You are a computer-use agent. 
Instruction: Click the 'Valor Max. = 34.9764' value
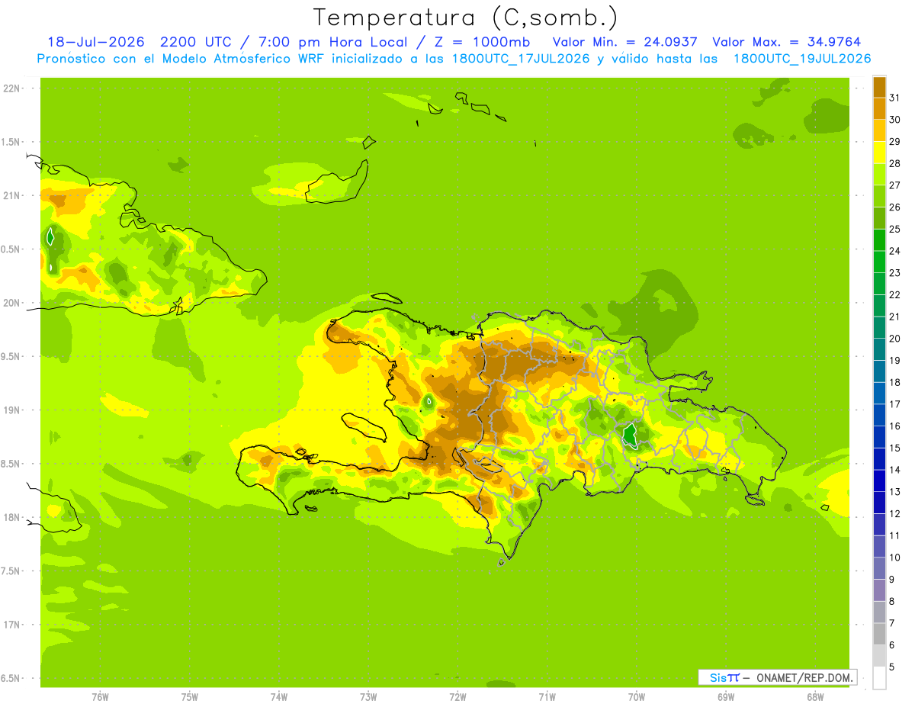tap(787, 42)
